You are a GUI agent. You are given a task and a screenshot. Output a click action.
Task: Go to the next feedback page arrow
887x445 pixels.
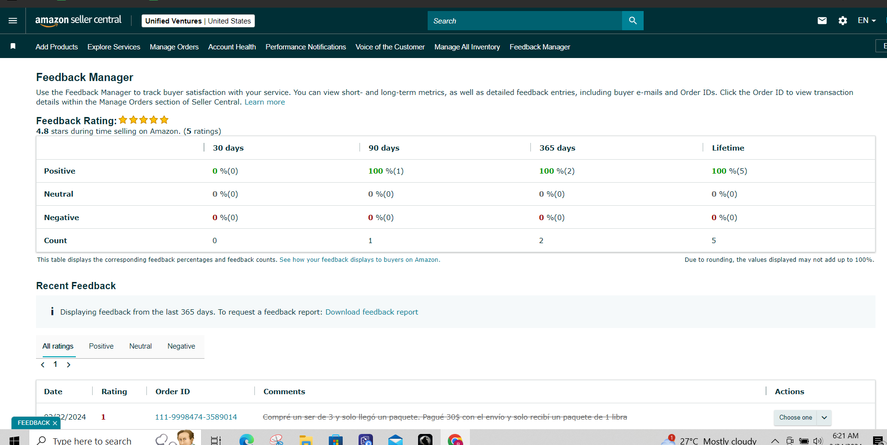coord(69,365)
